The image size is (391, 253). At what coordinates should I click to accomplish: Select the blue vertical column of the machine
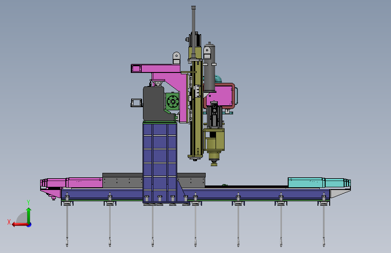[x=160, y=163]
